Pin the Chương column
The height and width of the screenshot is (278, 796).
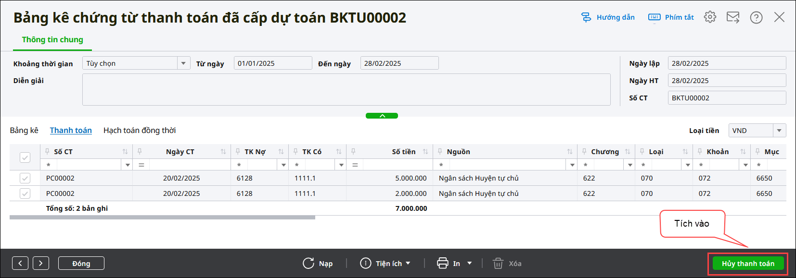pyautogui.click(x=584, y=151)
